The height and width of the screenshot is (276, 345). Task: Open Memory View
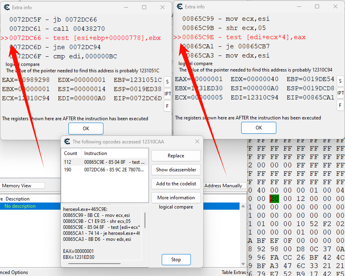22,186
